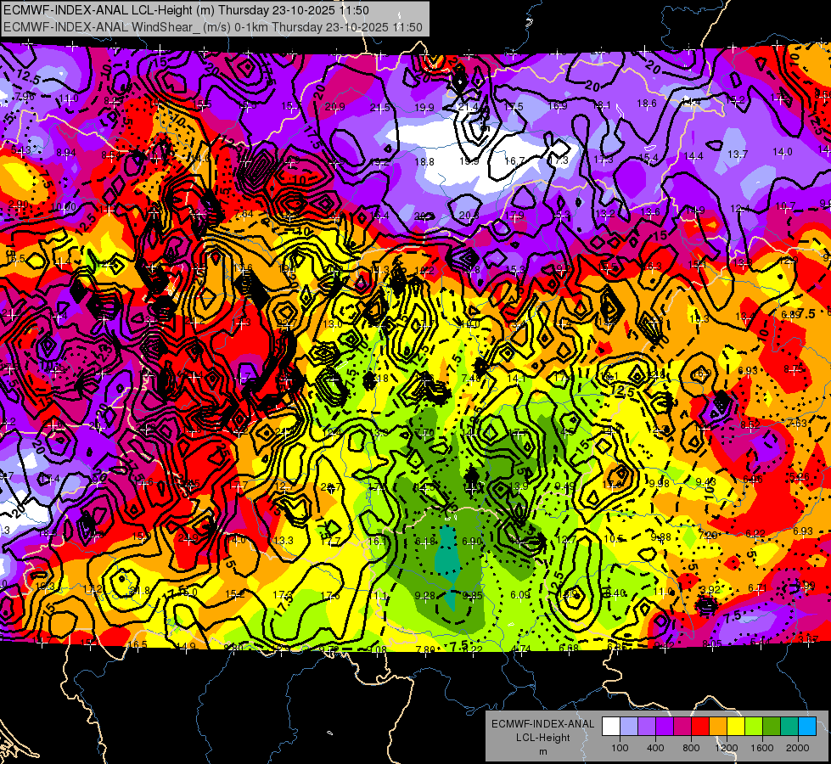This screenshot has width=831, height=764.
Task: Click the lime green legend swatch
Action: [754, 727]
